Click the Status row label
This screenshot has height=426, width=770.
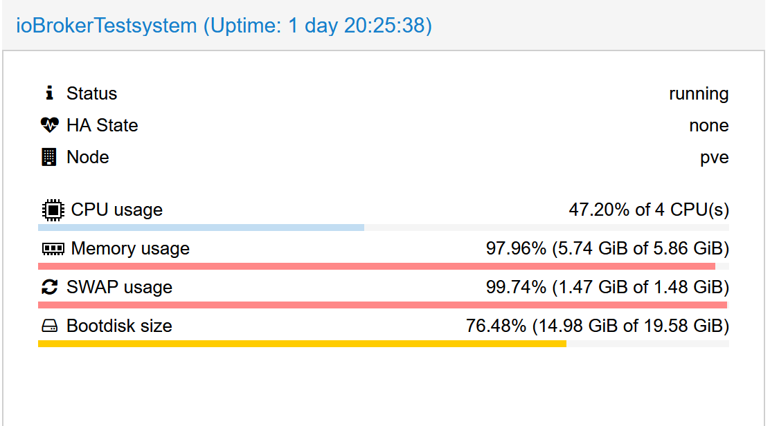point(91,93)
